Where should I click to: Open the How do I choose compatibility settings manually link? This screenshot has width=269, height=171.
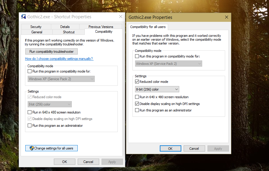[x=59, y=59]
